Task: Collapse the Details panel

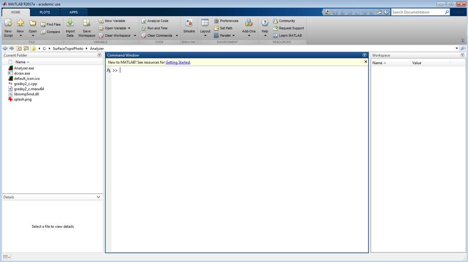Action: coord(98,197)
